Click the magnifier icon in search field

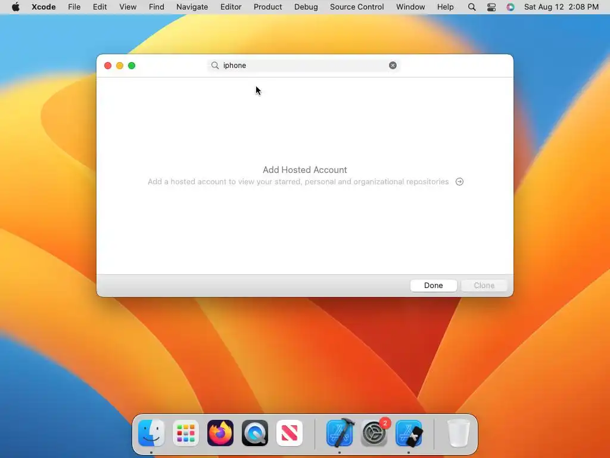[214, 66]
